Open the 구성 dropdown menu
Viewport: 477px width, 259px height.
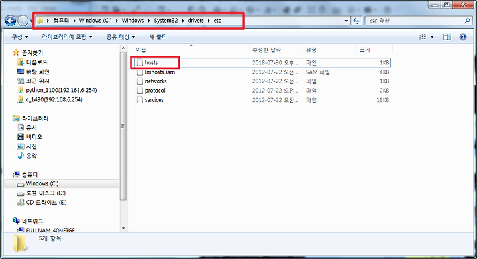click(20, 37)
